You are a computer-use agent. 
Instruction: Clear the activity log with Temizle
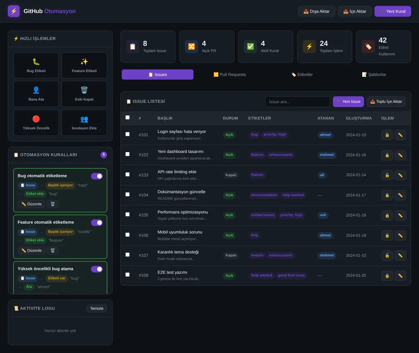[97, 308]
